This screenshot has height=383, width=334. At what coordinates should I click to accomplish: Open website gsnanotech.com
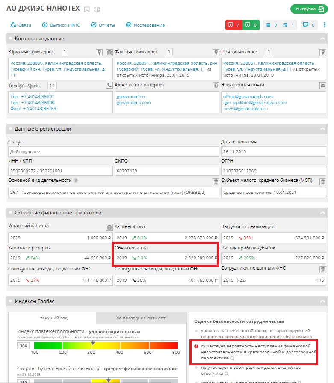pos(133,103)
